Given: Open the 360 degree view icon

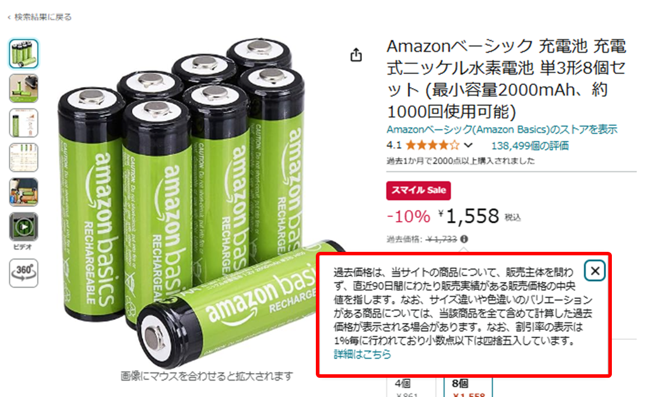Looking at the screenshot, I should coord(24,273).
